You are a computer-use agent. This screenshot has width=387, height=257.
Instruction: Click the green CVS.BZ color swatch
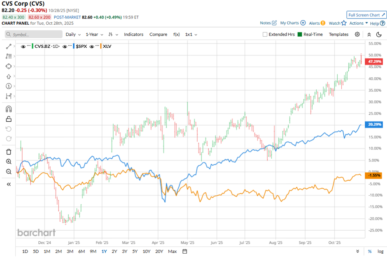point(32,46)
